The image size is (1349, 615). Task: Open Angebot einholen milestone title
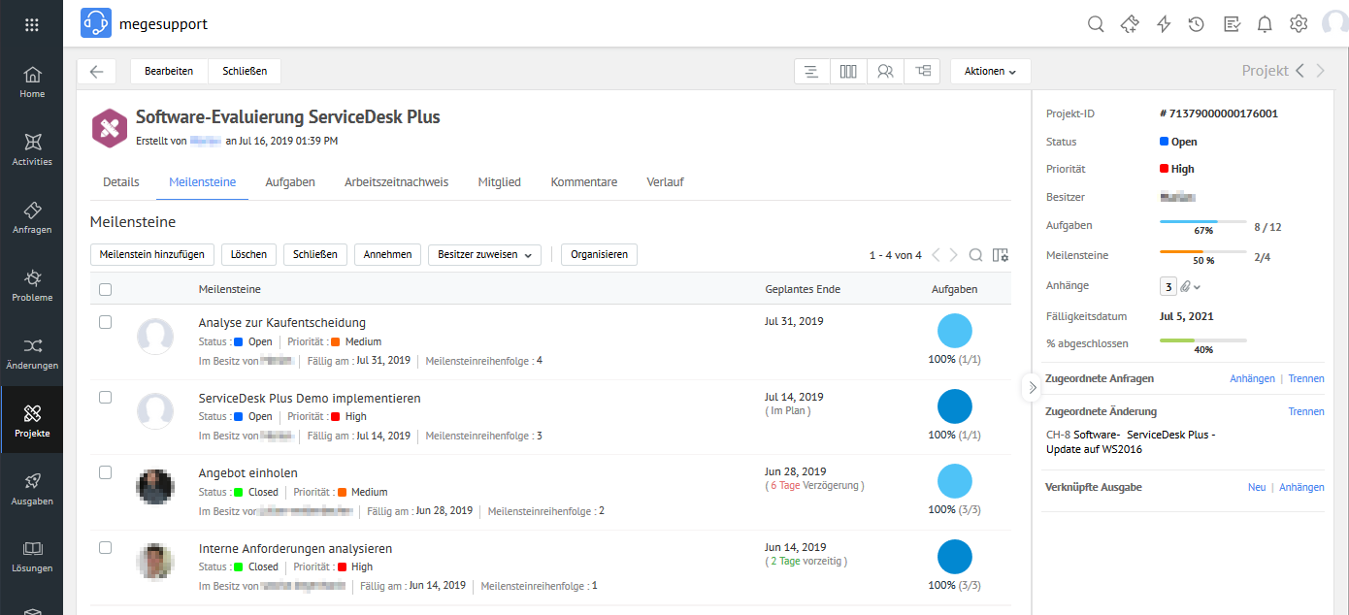[x=248, y=473]
